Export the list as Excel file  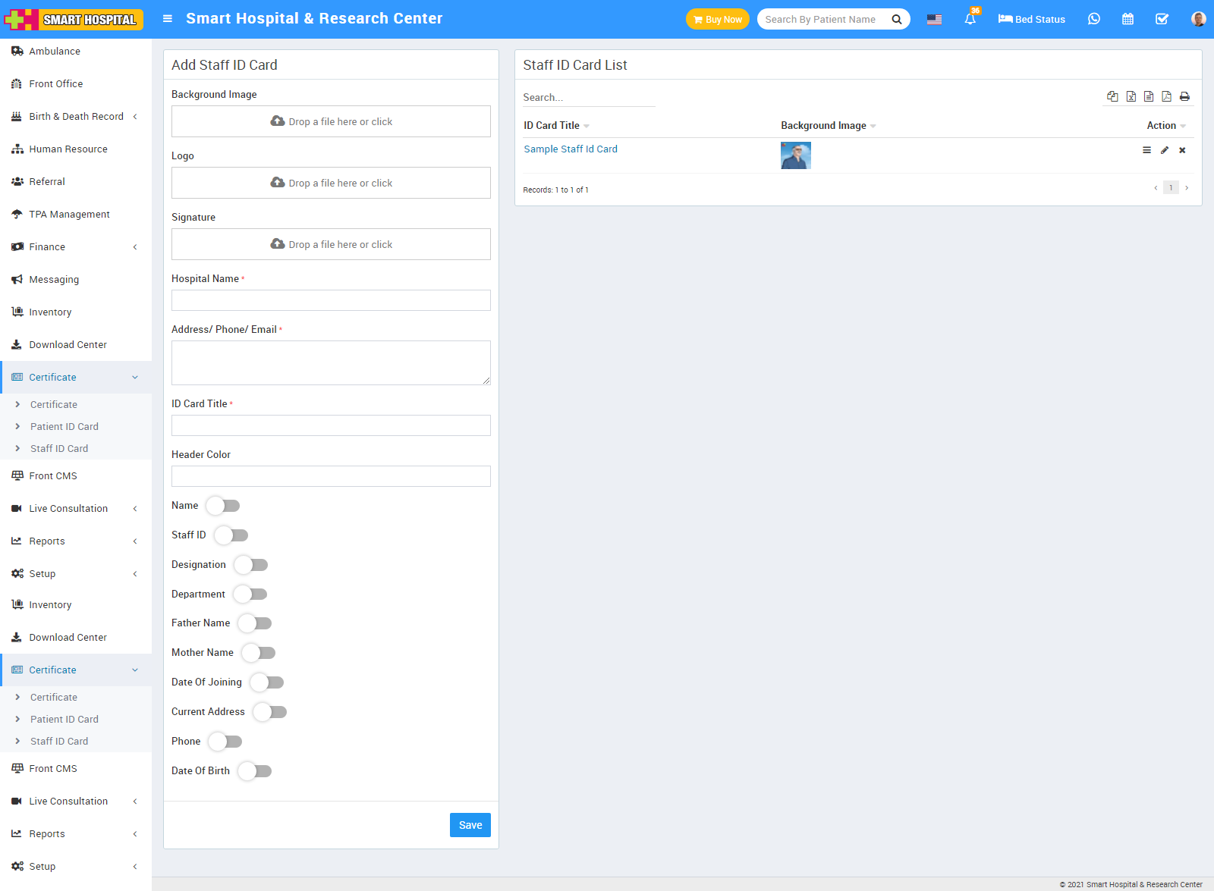point(1131,96)
